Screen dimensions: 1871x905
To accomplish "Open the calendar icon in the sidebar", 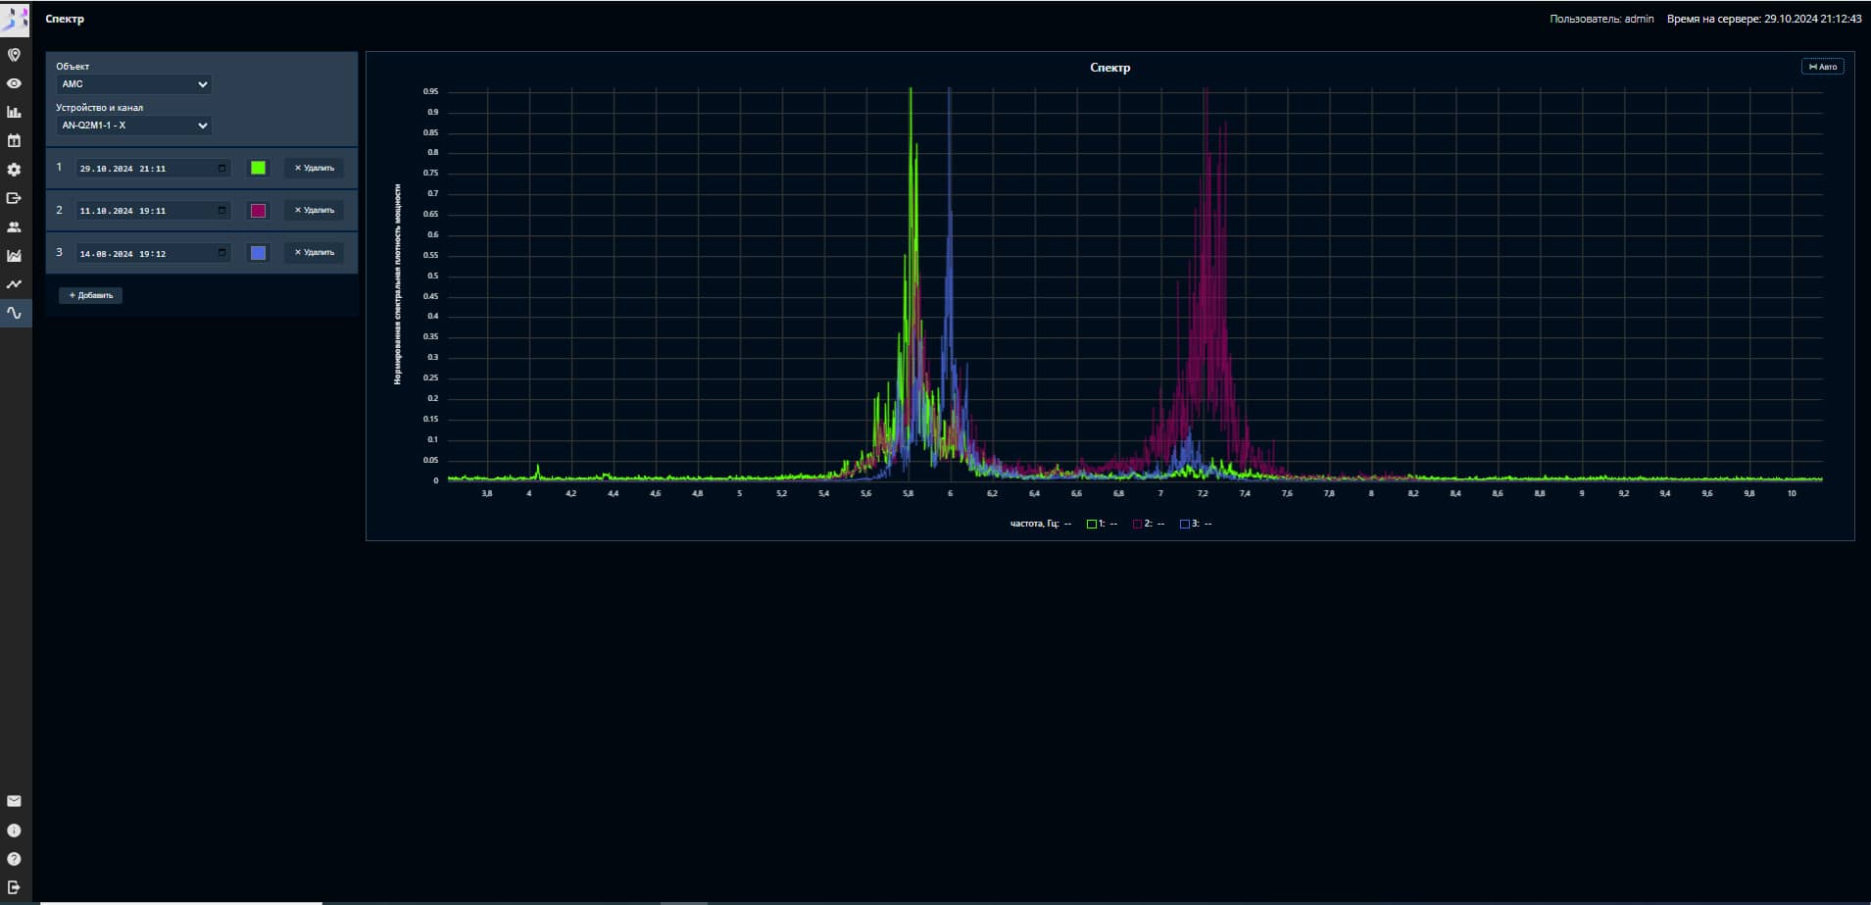I will click(x=14, y=140).
